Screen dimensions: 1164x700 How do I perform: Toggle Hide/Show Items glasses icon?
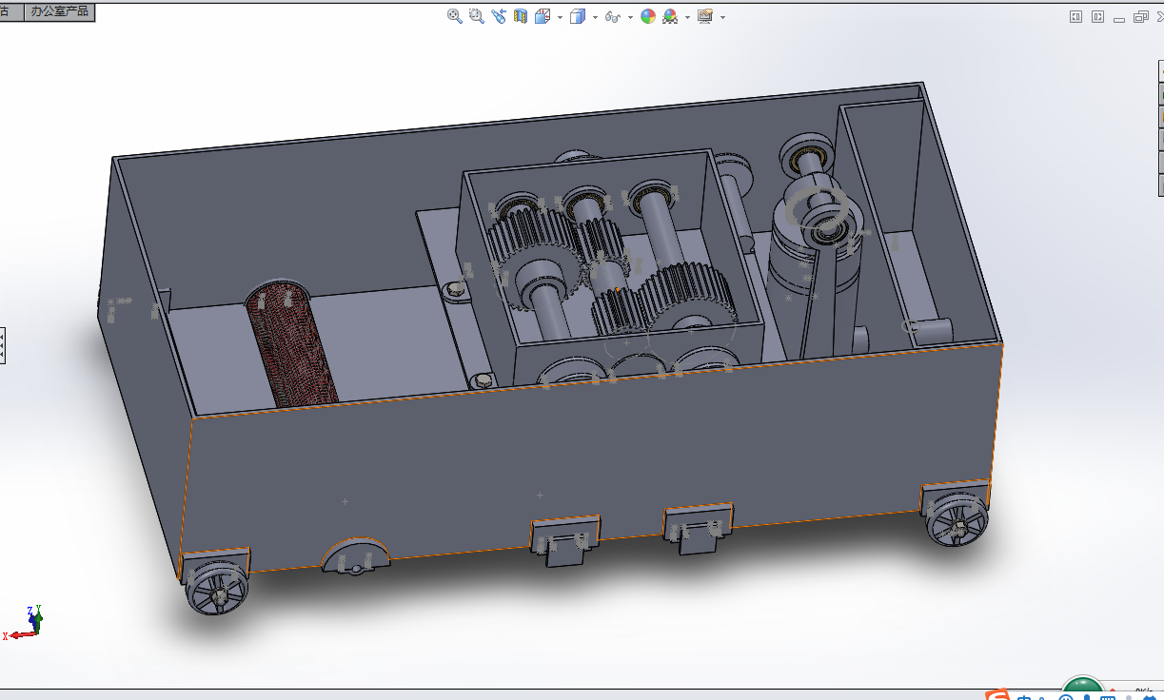click(x=613, y=16)
